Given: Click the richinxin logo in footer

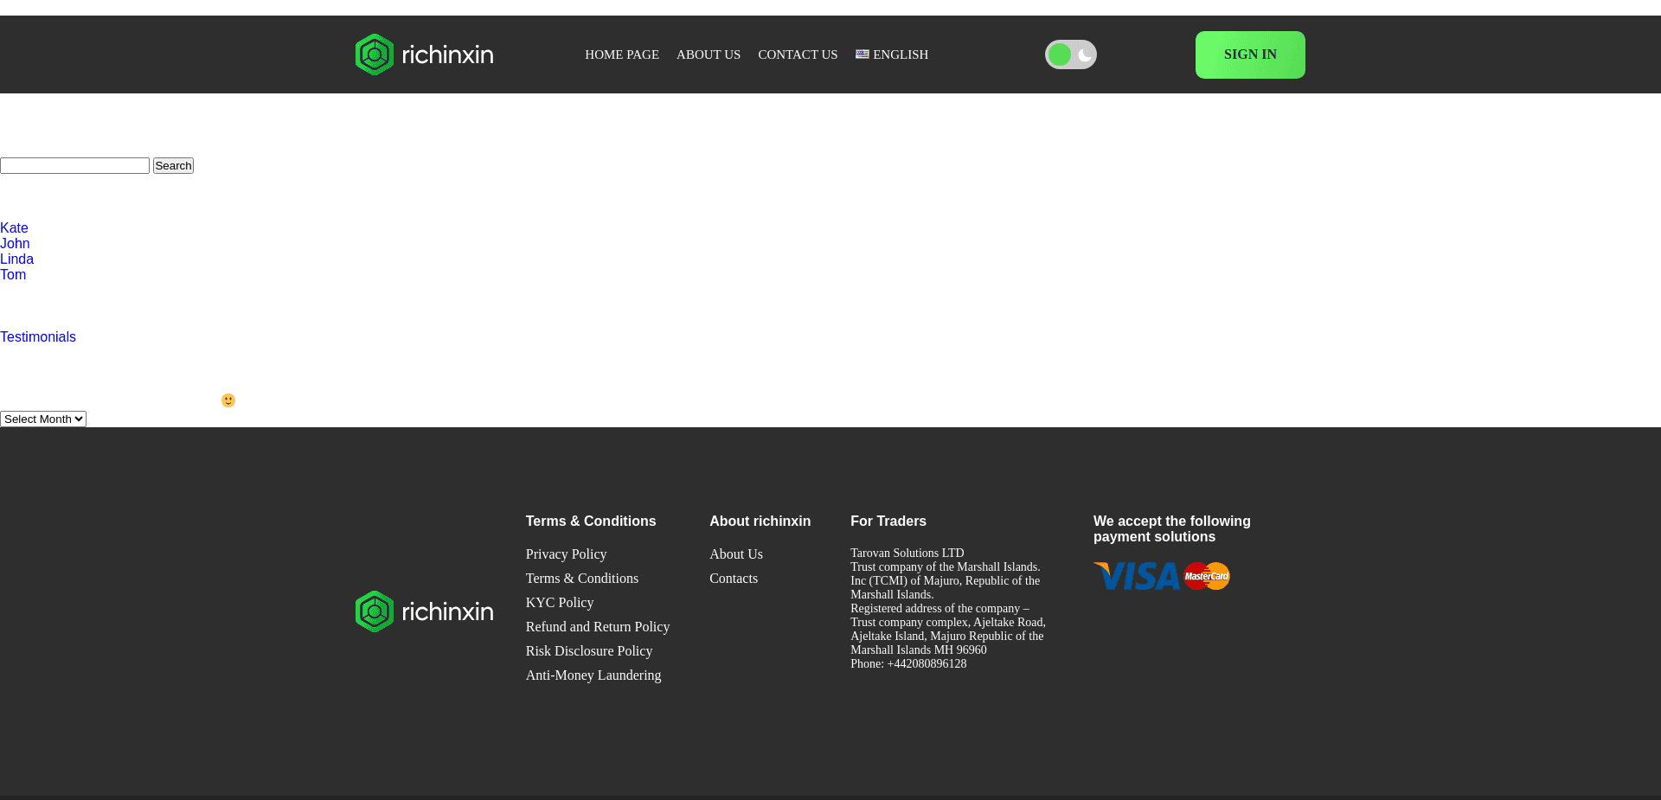Looking at the screenshot, I should 424,611.
